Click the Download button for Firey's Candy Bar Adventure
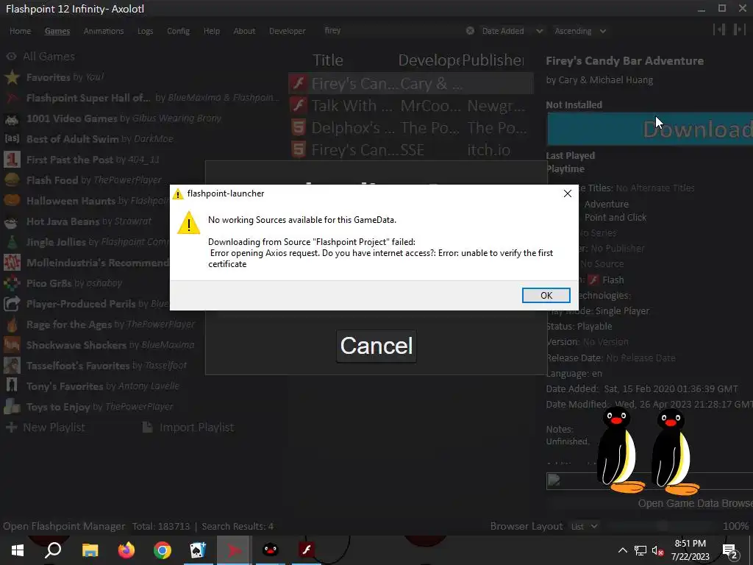 (650, 129)
